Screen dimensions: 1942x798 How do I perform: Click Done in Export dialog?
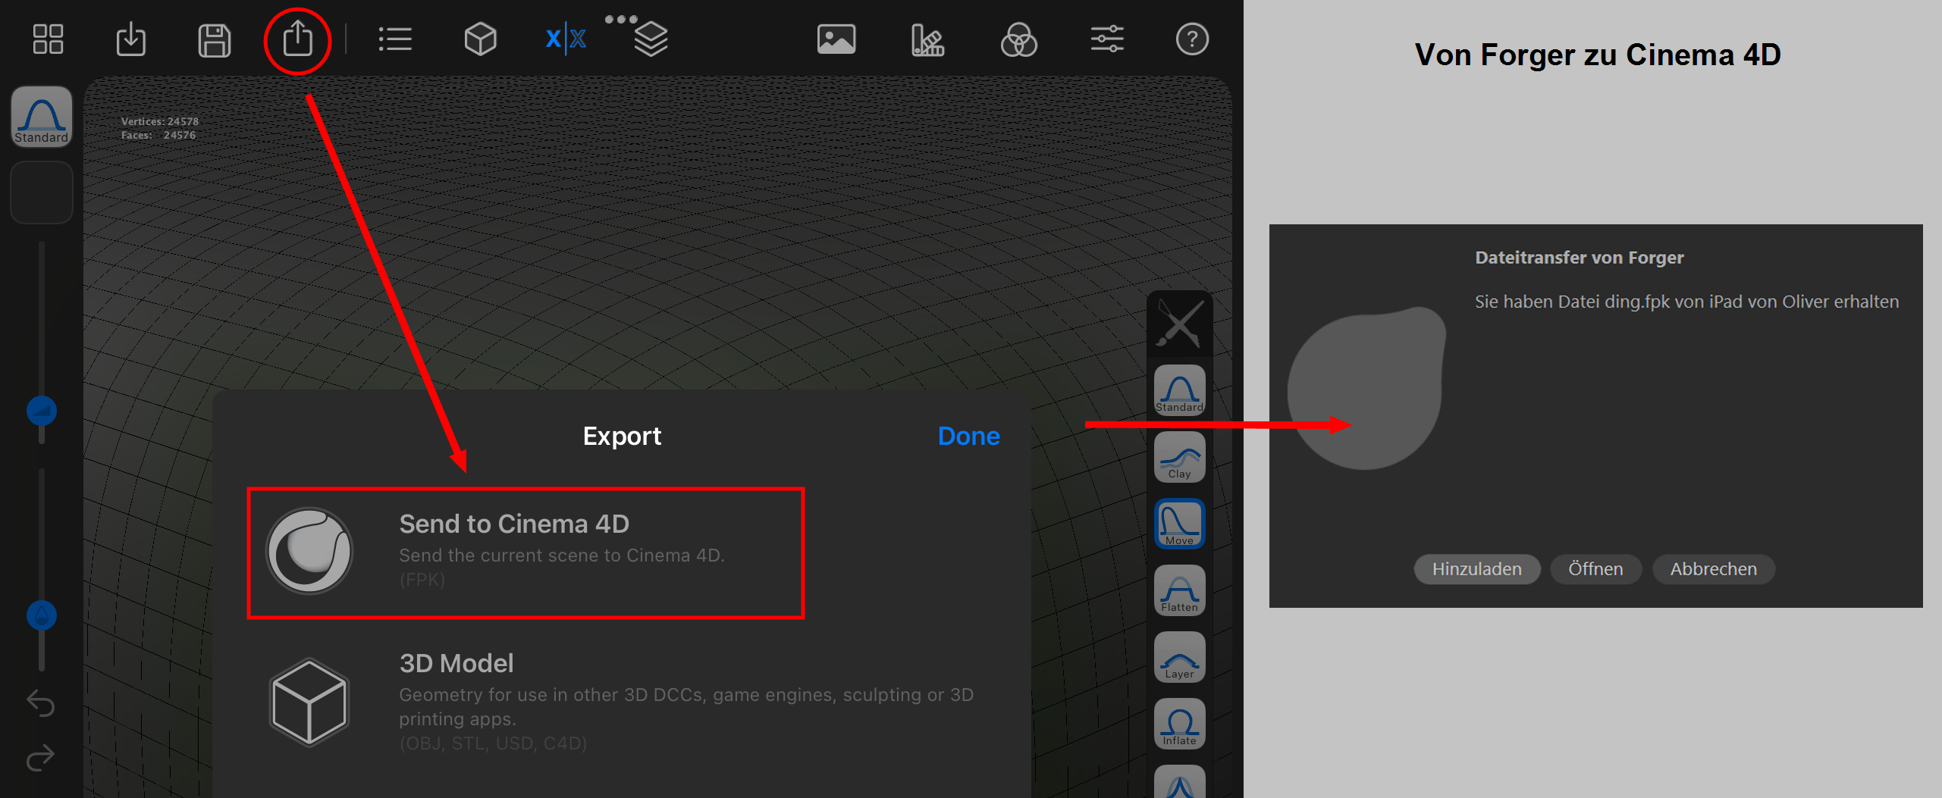(968, 436)
